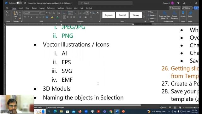Image resolution: width=202 pixels, height=114 pixels.
Task: Apply the Normal style
Action: tap(122, 15)
